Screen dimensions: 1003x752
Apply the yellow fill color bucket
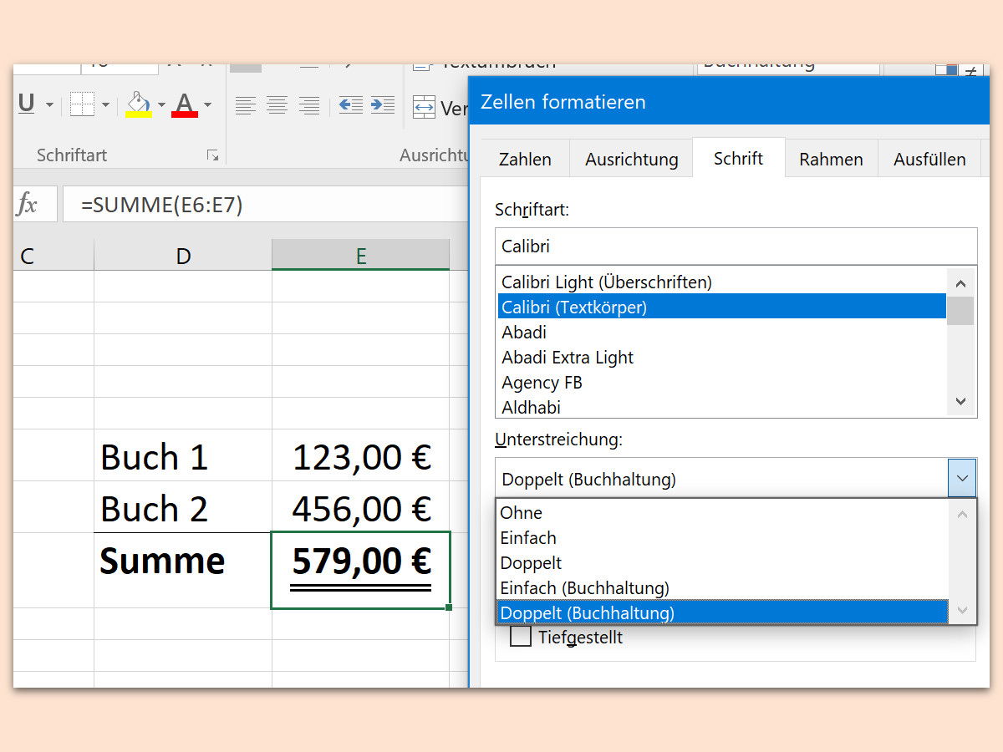pyautogui.click(x=138, y=104)
